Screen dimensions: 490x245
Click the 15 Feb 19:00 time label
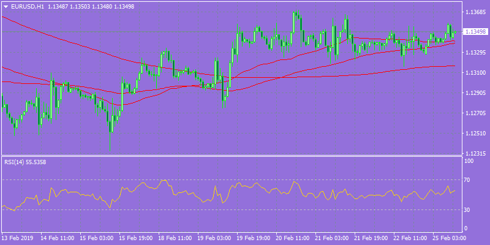coord(136,238)
